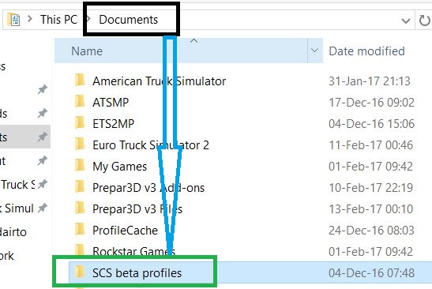Select the ProfileCache folder icon
Image resolution: width=432 pixels, height=289 pixels.
click(80, 230)
